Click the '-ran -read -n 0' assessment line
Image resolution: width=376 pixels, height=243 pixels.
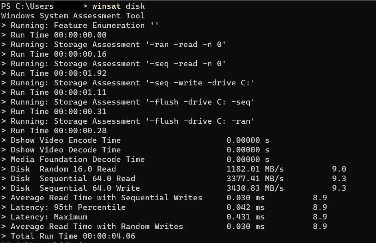click(x=118, y=44)
